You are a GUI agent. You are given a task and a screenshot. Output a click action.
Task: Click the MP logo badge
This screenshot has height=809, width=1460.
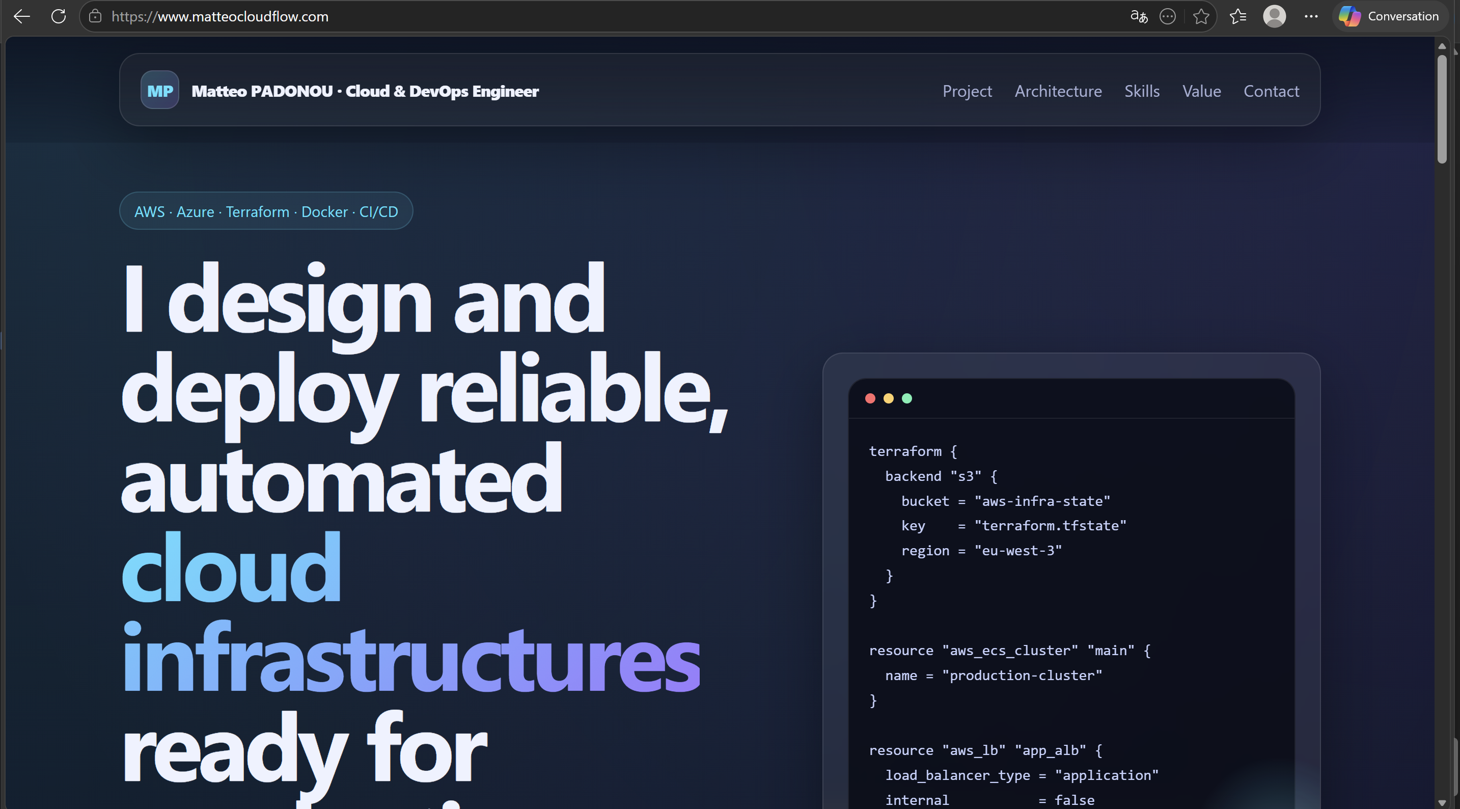click(x=160, y=91)
